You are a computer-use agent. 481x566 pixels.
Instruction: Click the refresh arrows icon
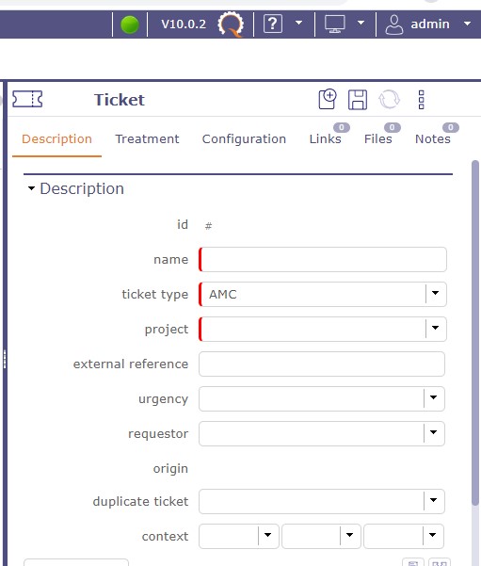(389, 99)
